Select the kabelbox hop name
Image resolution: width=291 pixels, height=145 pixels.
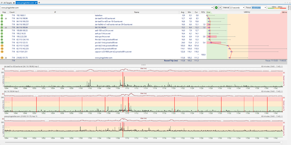coord(99,15)
